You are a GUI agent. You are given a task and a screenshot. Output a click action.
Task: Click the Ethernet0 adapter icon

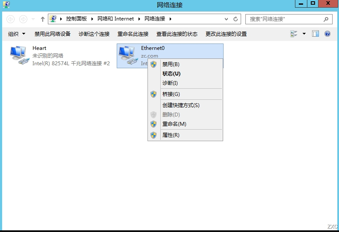pos(128,55)
